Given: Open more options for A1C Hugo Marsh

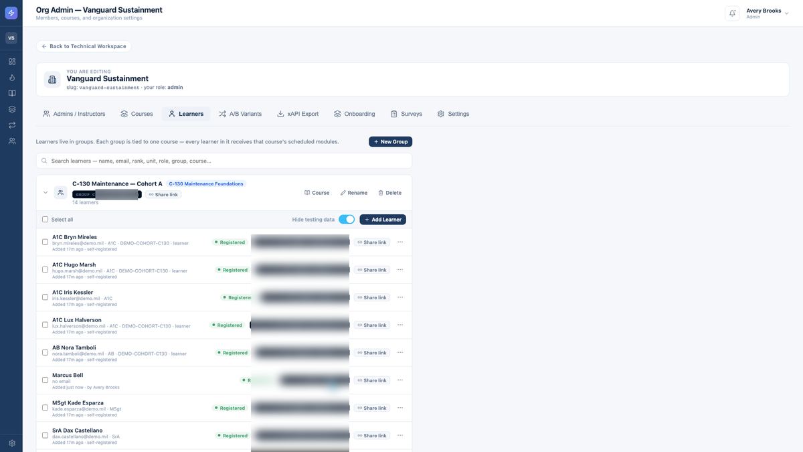Looking at the screenshot, I should [400, 269].
